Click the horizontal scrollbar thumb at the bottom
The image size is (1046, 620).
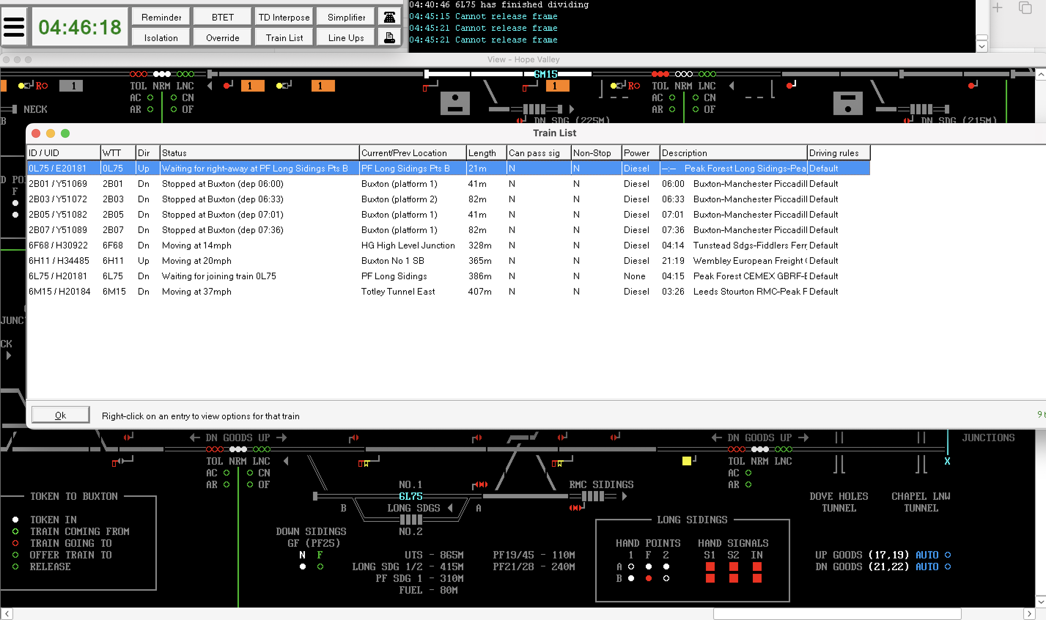point(837,614)
